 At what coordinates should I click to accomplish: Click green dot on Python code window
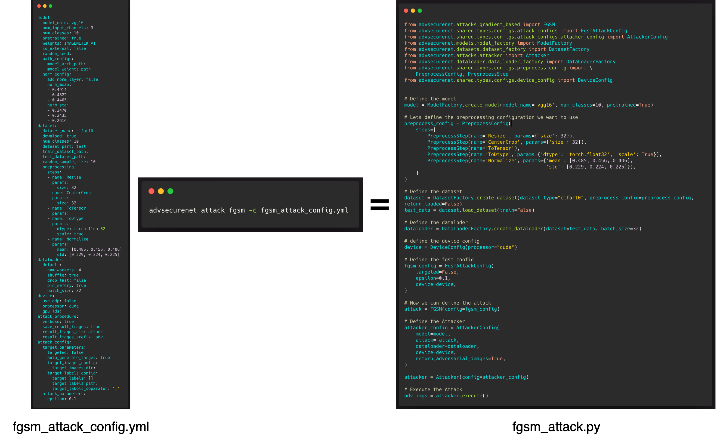[x=420, y=11]
